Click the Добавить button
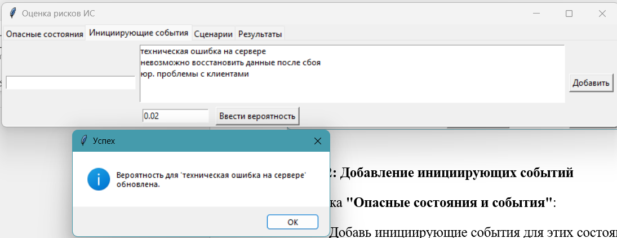617x238 pixels. pos(591,83)
